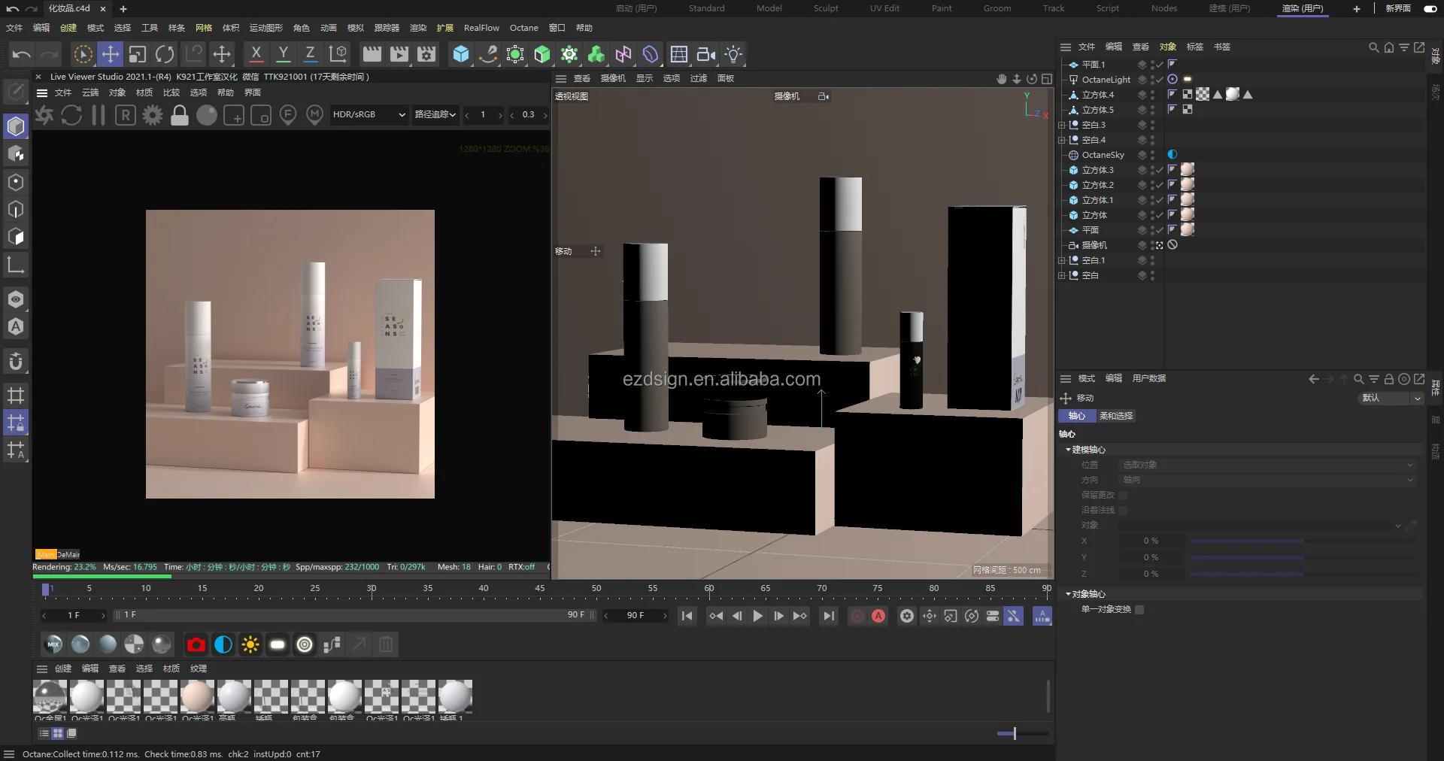Screen dimensions: 1444x761
Task: Play the animation forward
Action: pos(757,616)
